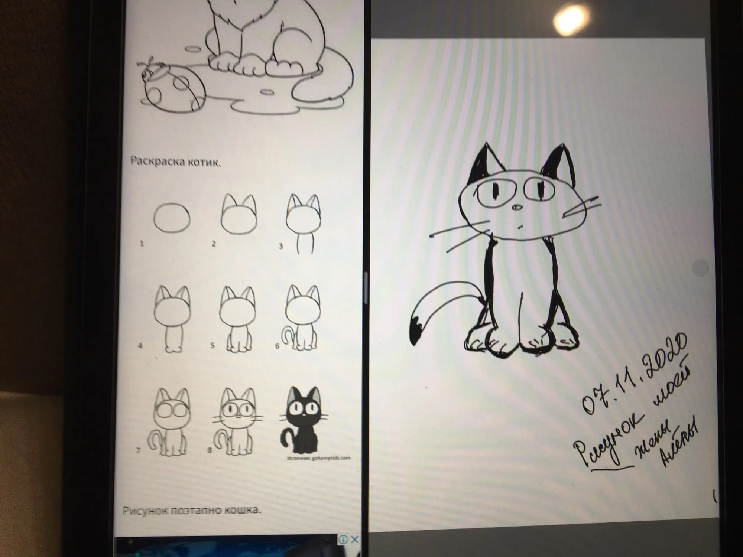Tap the gray floating circle button

pyautogui.click(x=700, y=267)
